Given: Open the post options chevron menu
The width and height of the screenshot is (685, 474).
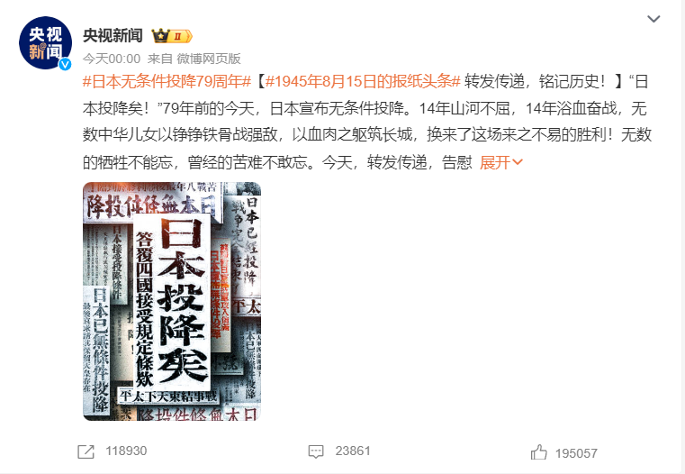Looking at the screenshot, I should point(653,19).
